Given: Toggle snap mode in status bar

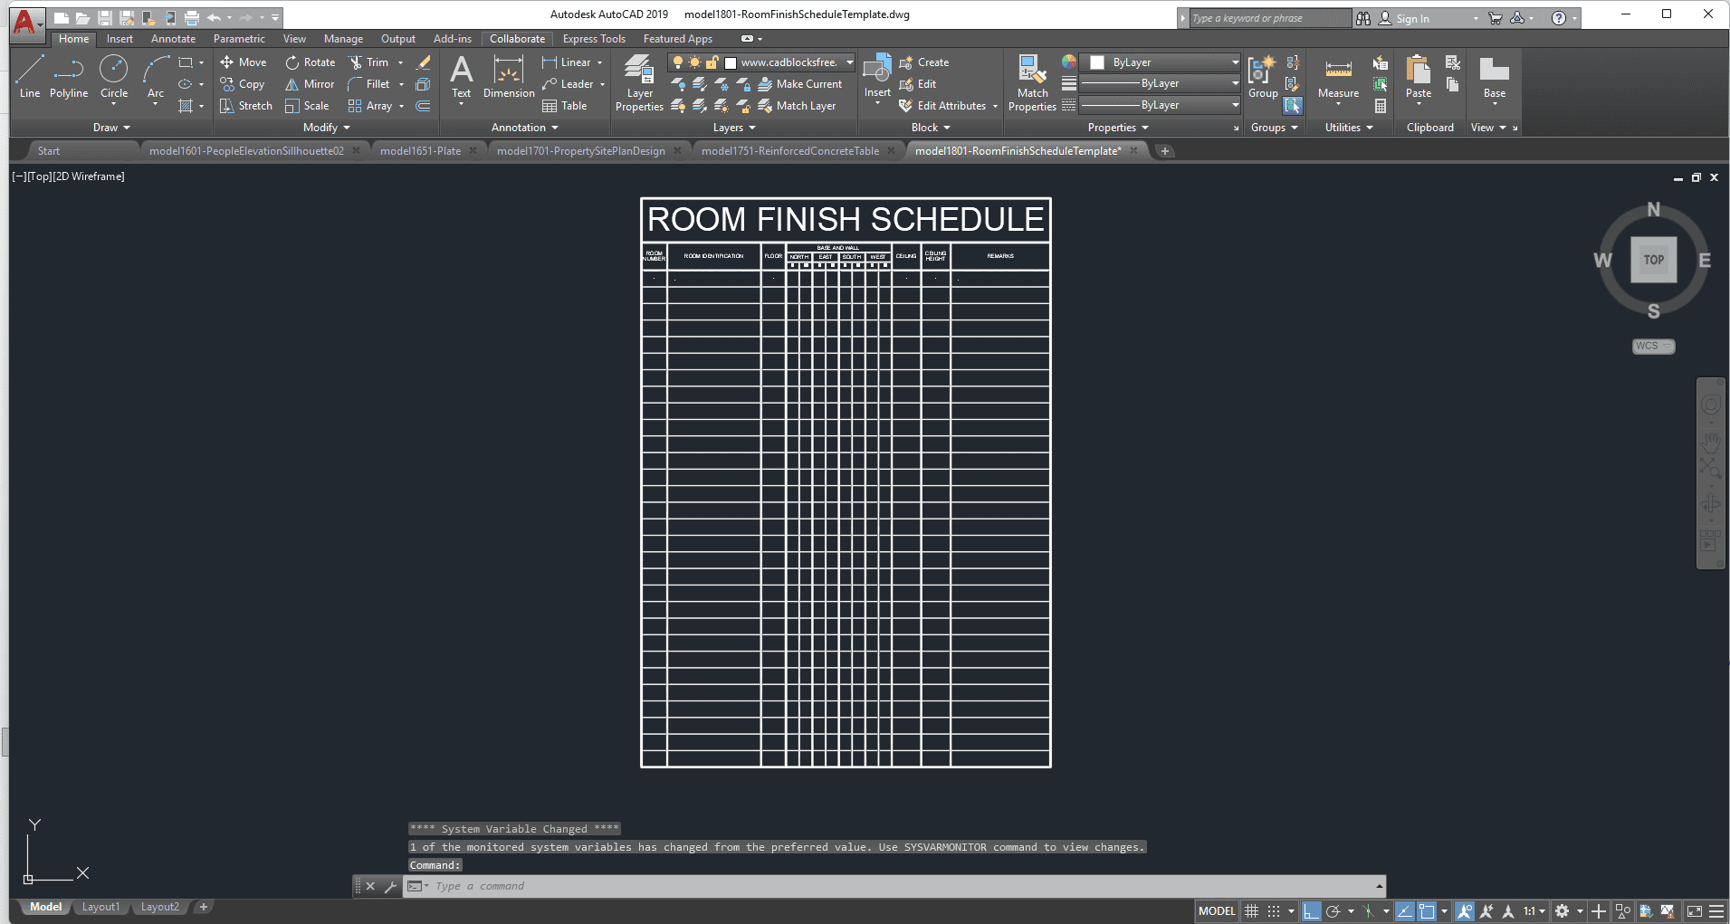Looking at the screenshot, I should tap(1274, 911).
